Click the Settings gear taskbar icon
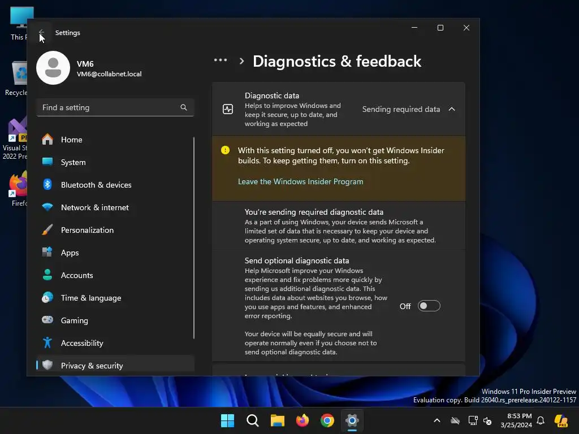The width and height of the screenshot is (579, 434). [352, 420]
